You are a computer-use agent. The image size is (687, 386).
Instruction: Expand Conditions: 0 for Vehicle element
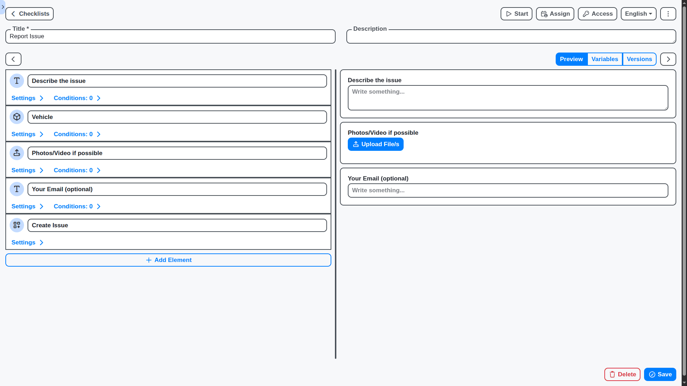[x=77, y=134]
